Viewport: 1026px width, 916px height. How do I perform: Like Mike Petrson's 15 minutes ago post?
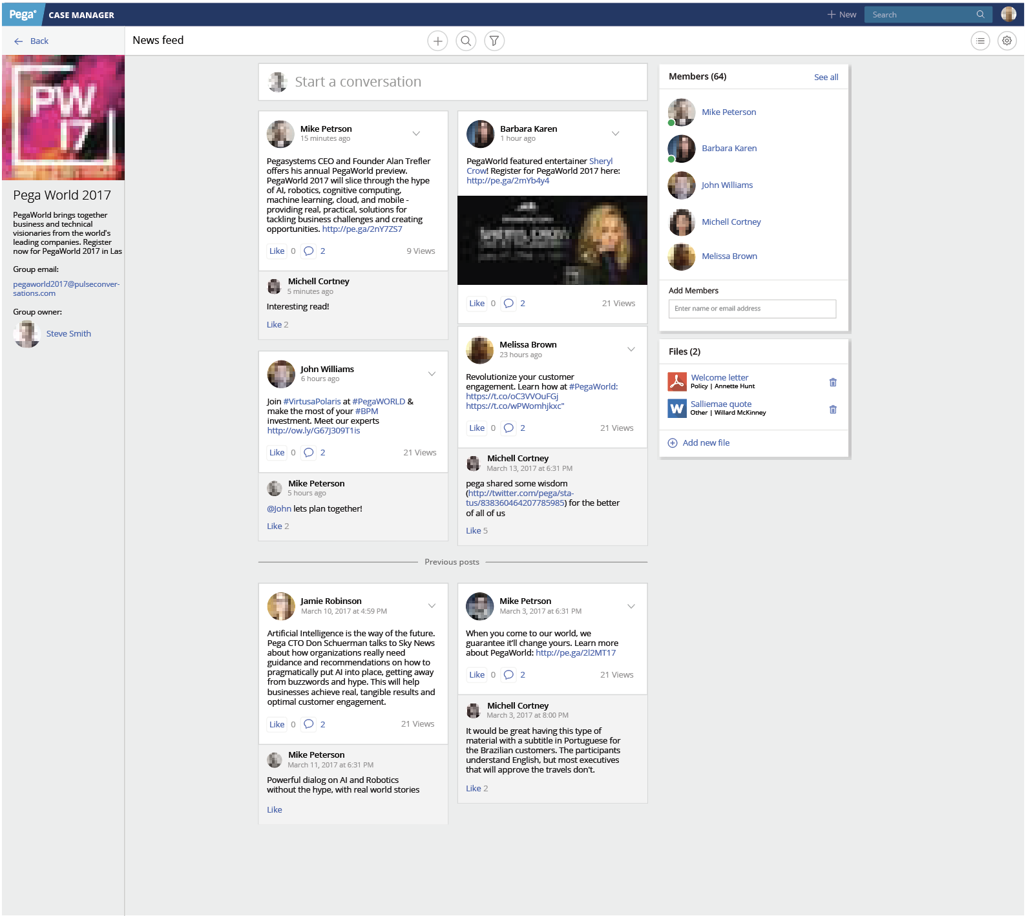click(x=277, y=251)
